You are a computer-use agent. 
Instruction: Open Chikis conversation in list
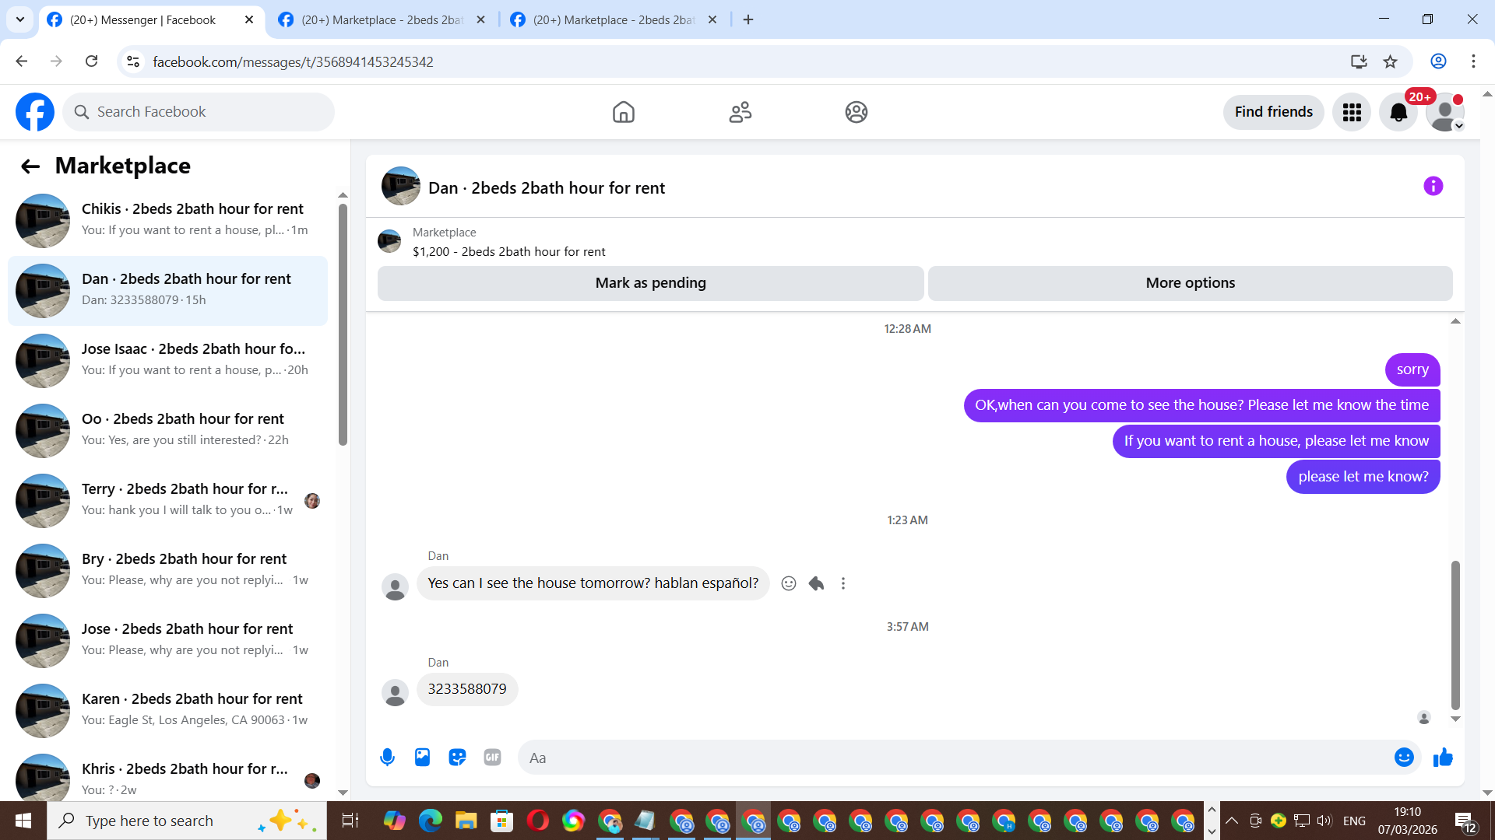167,221
